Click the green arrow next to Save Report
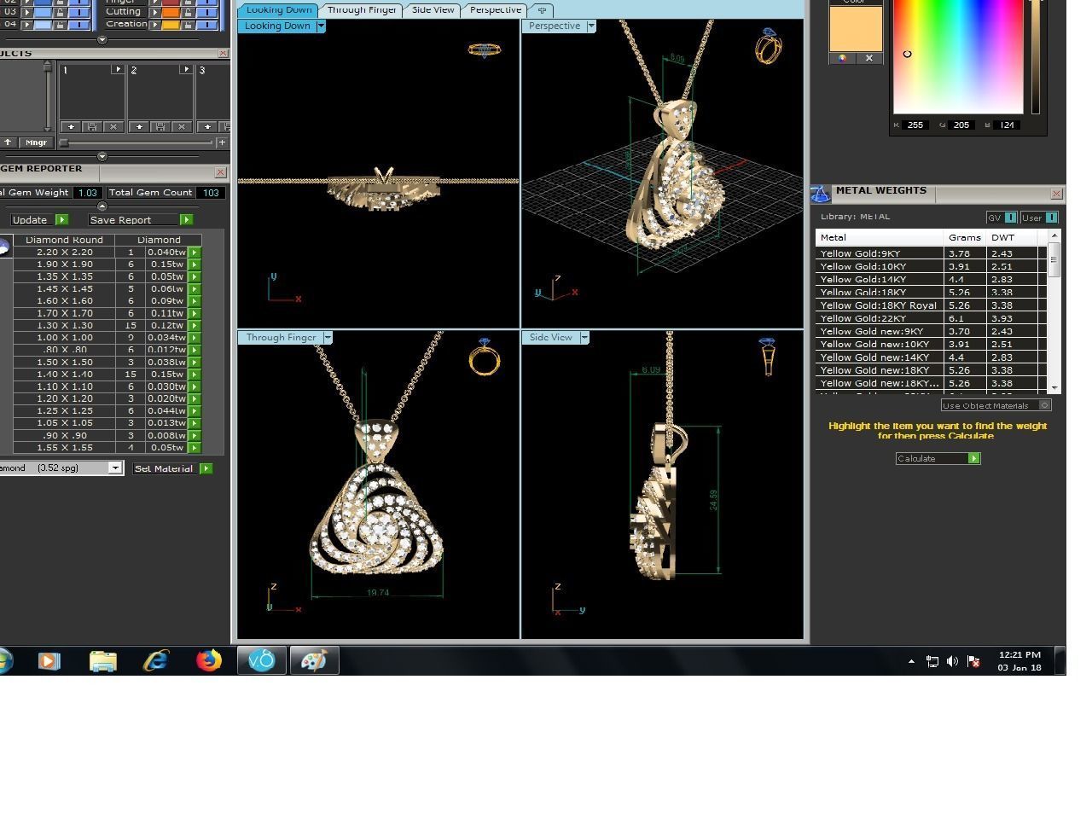 pos(186,219)
